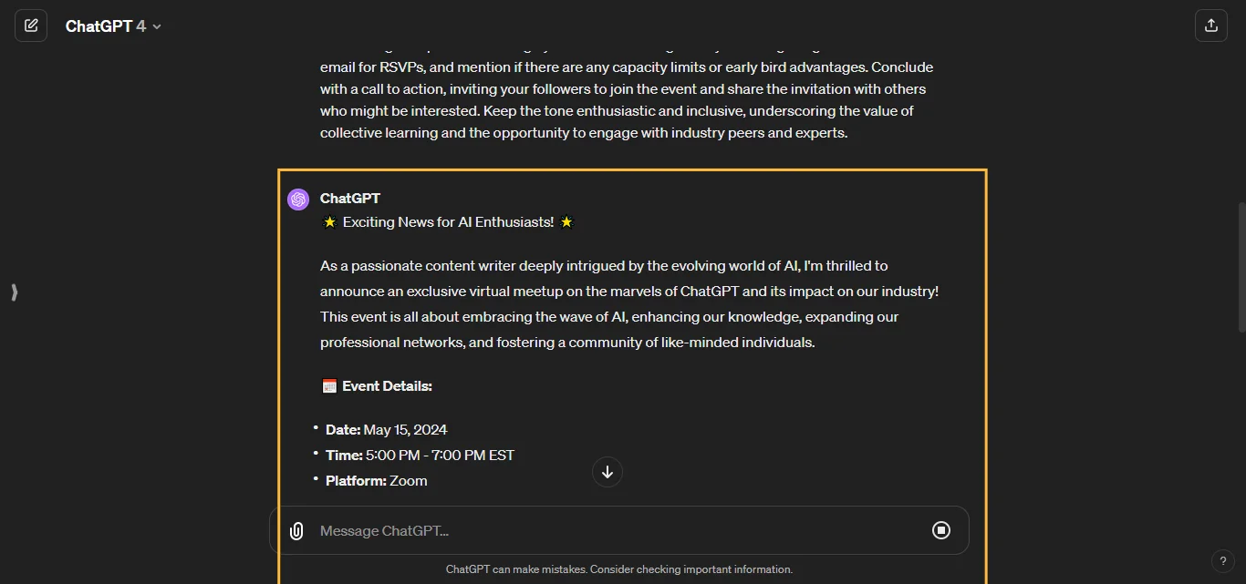Click the scroll-to-bottom arrow button

(x=607, y=472)
